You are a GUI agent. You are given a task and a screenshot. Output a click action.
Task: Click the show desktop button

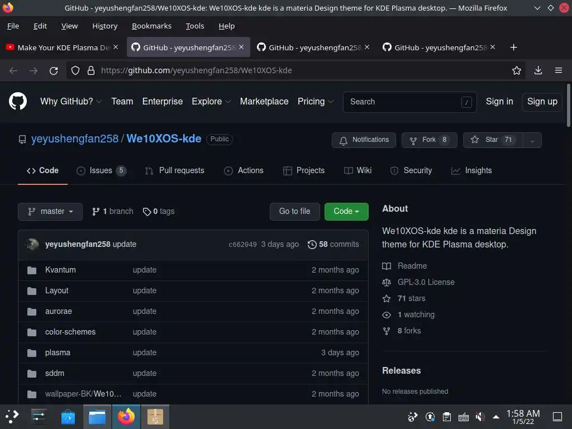click(557, 417)
